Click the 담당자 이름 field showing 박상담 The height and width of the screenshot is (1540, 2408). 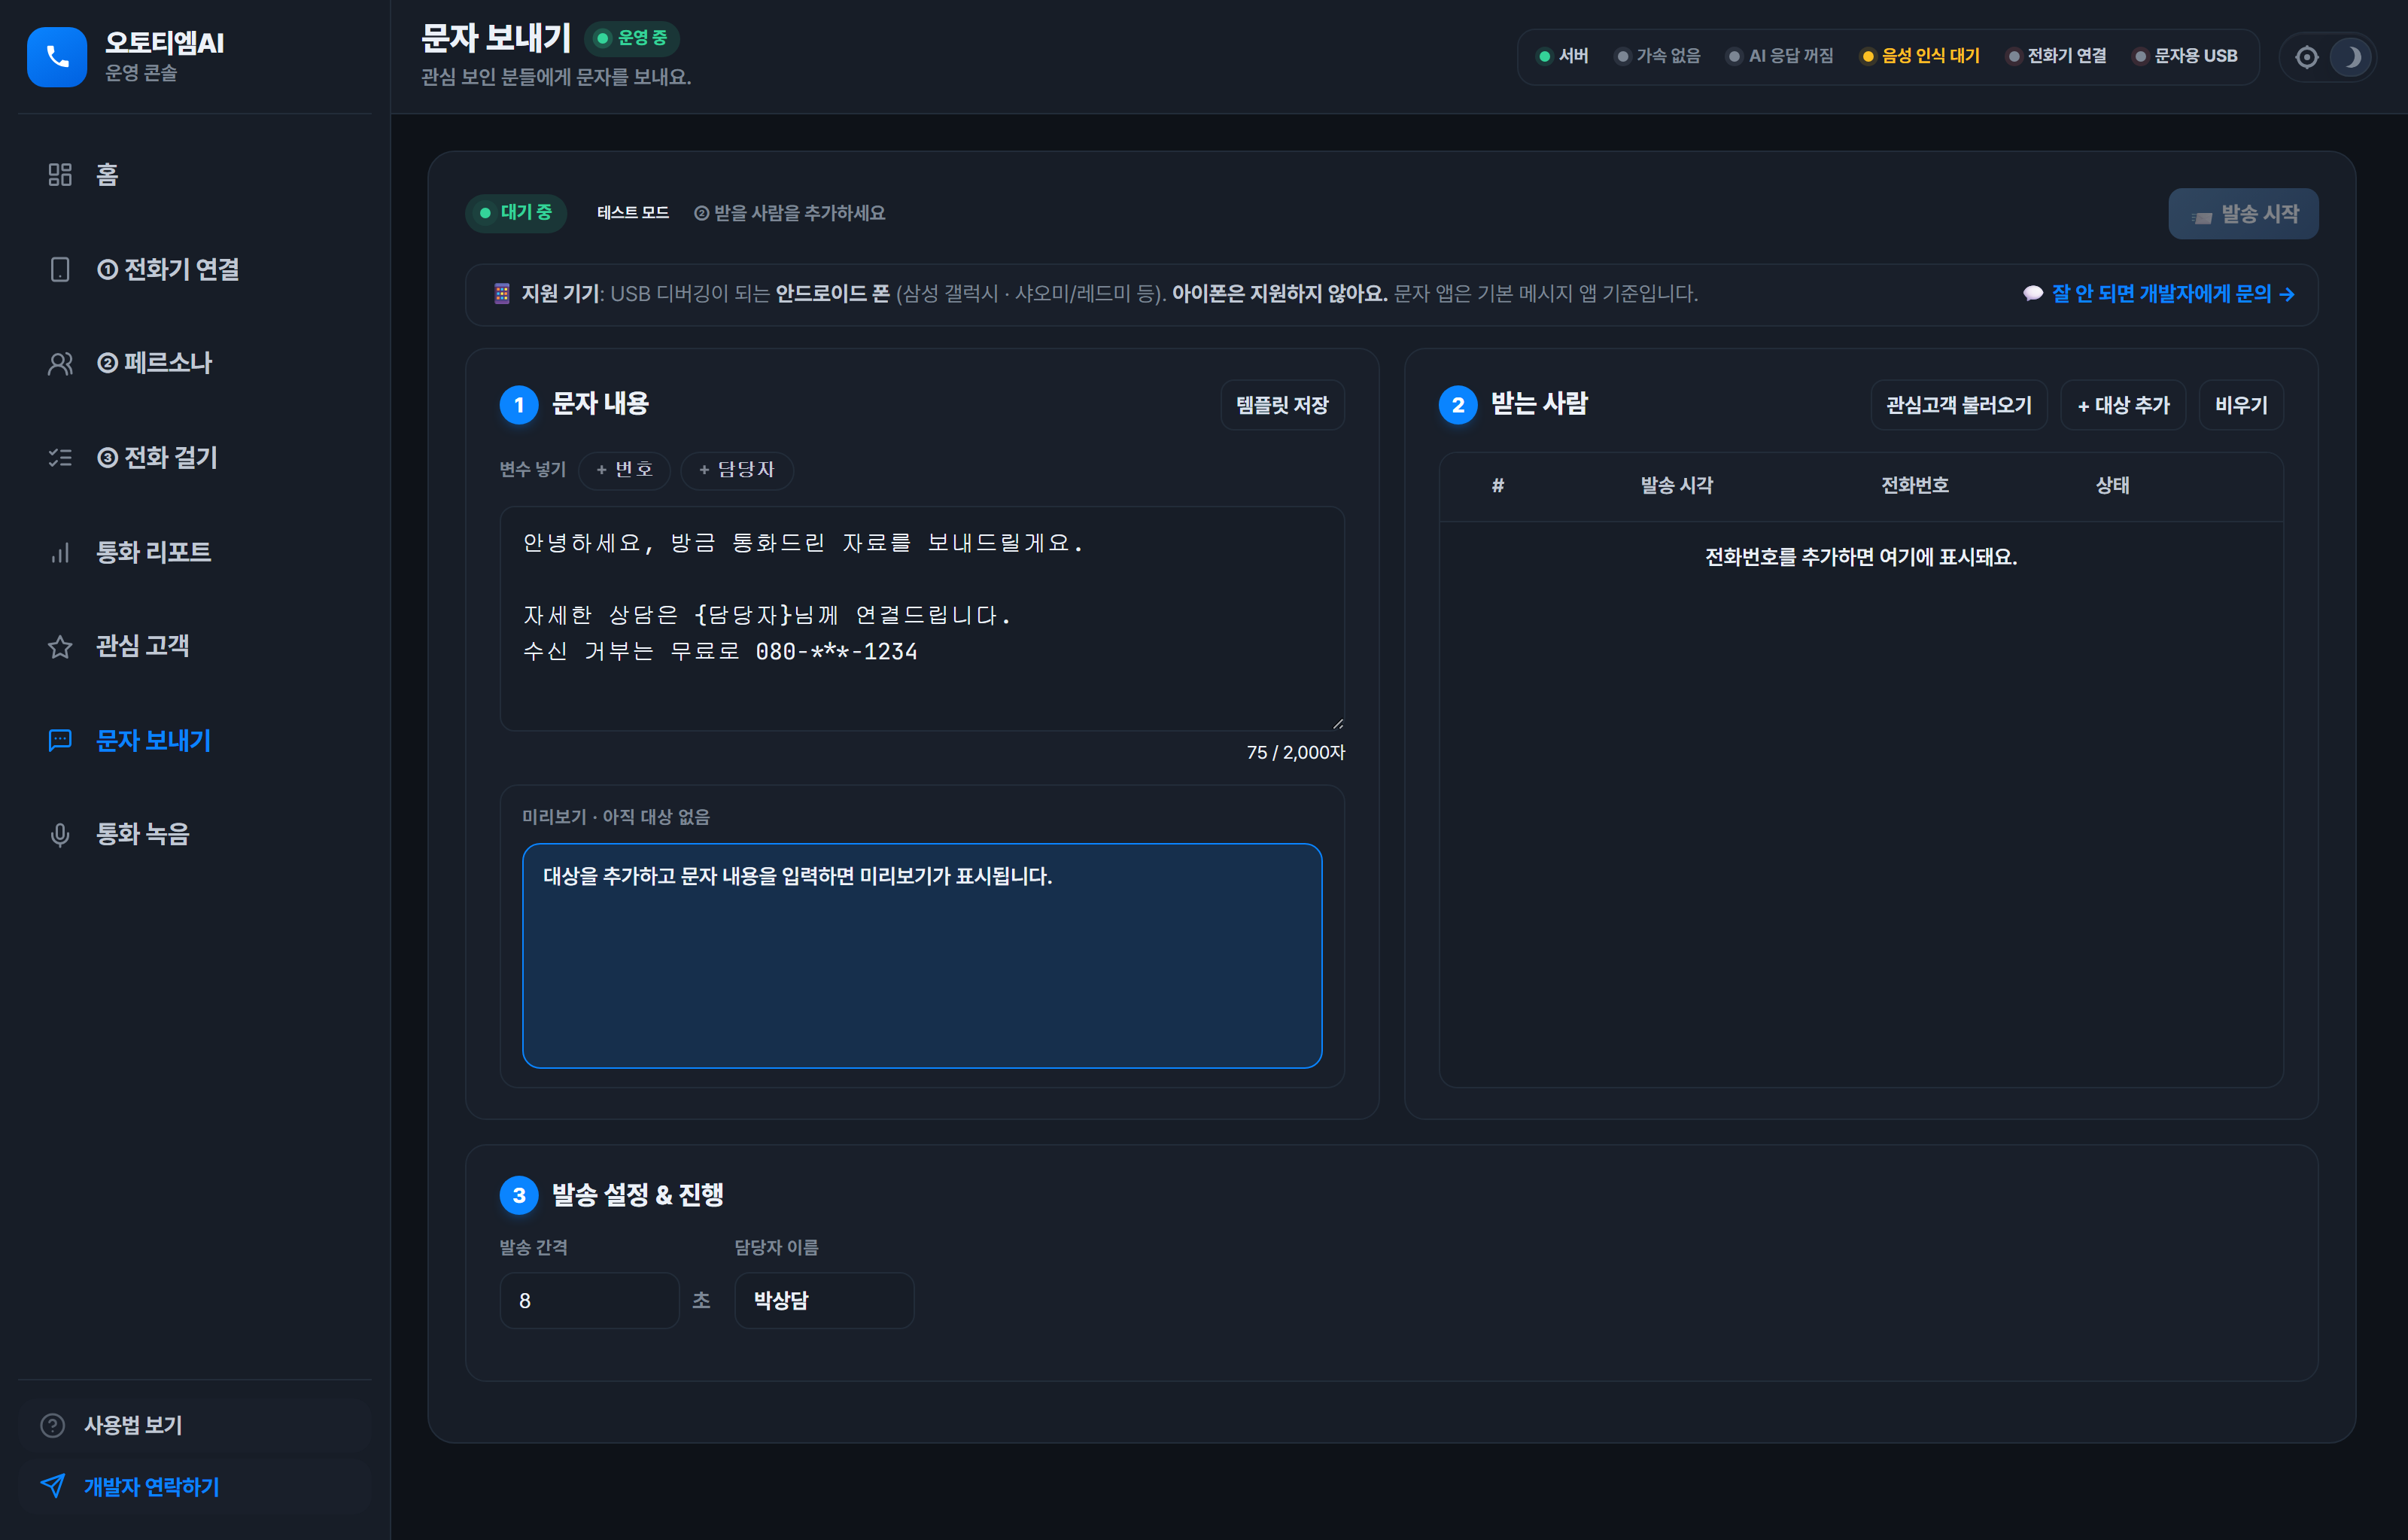click(x=824, y=1300)
